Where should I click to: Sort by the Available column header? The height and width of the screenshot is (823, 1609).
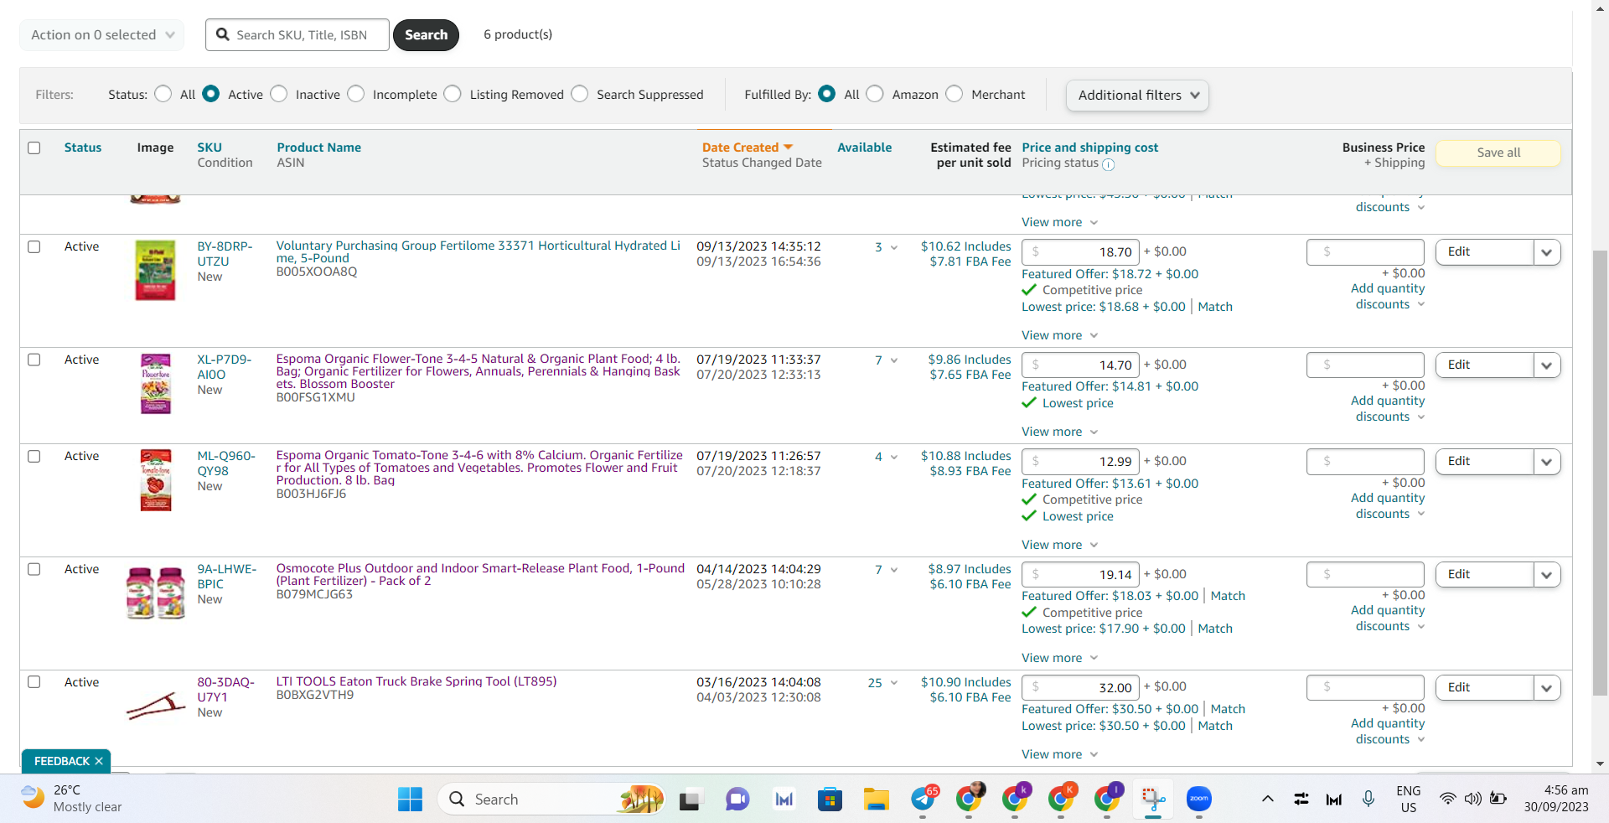(865, 148)
